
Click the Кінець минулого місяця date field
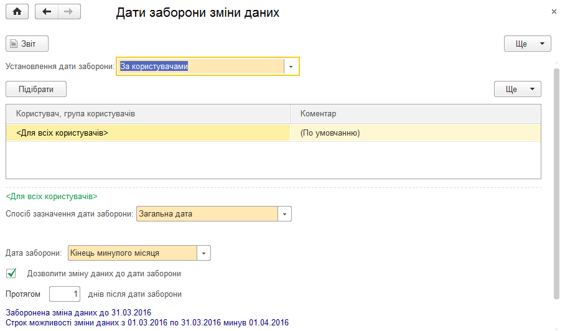tap(133, 253)
